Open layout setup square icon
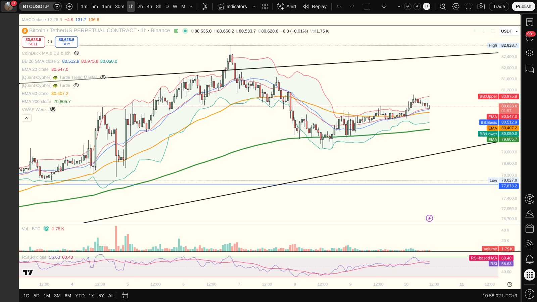The image size is (537, 302). tap(367, 6)
